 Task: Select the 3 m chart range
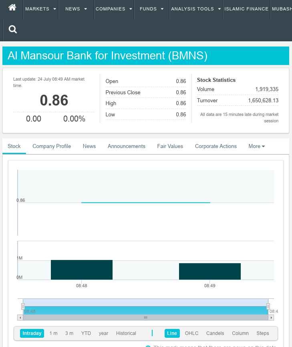pos(69,333)
